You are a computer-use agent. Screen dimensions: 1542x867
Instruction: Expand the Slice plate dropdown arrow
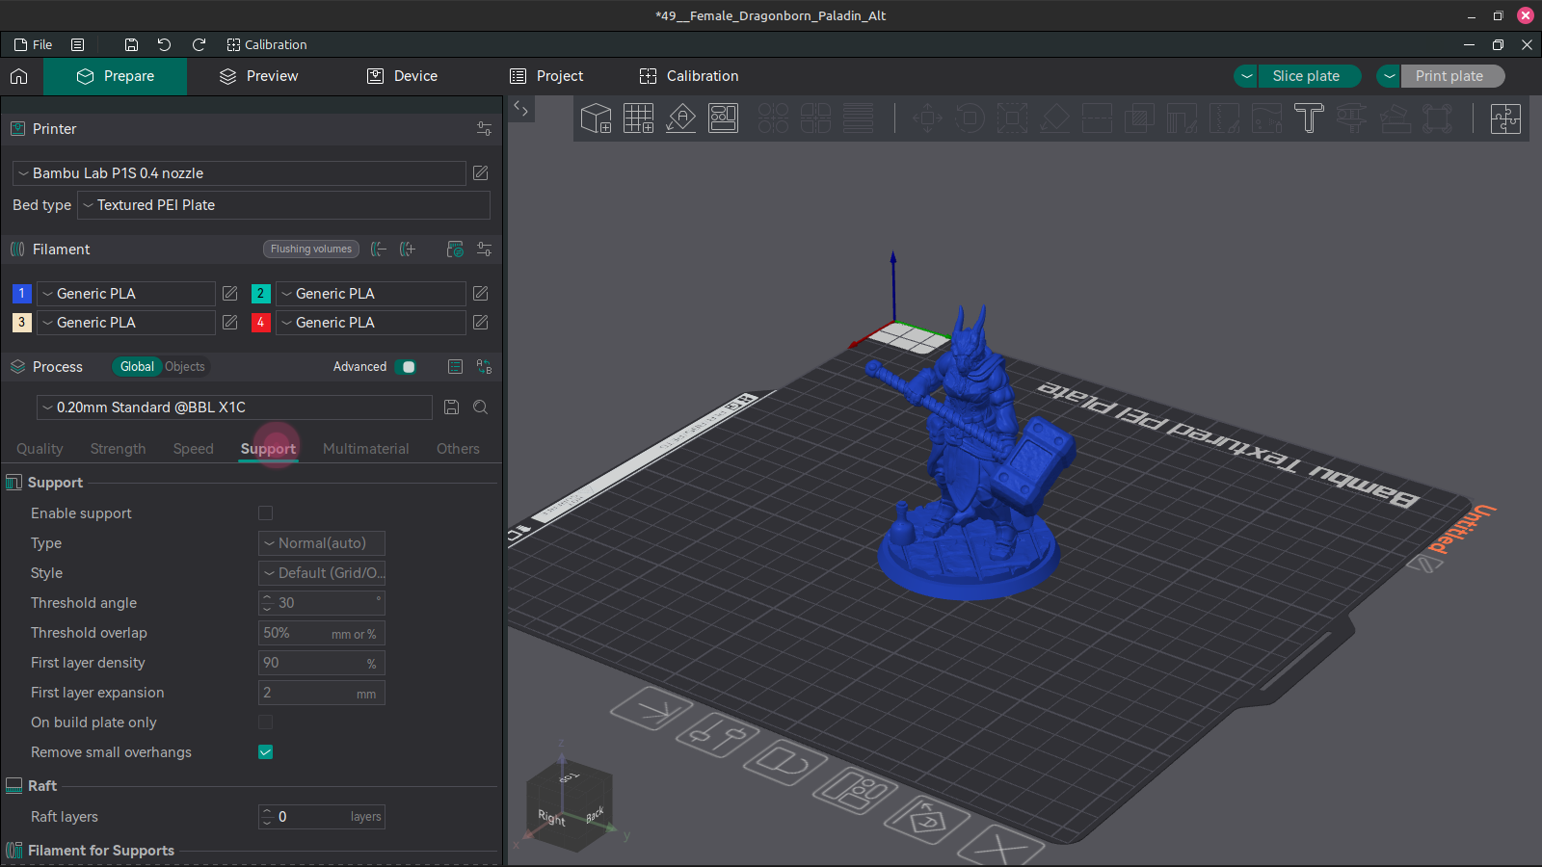(x=1245, y=76)
